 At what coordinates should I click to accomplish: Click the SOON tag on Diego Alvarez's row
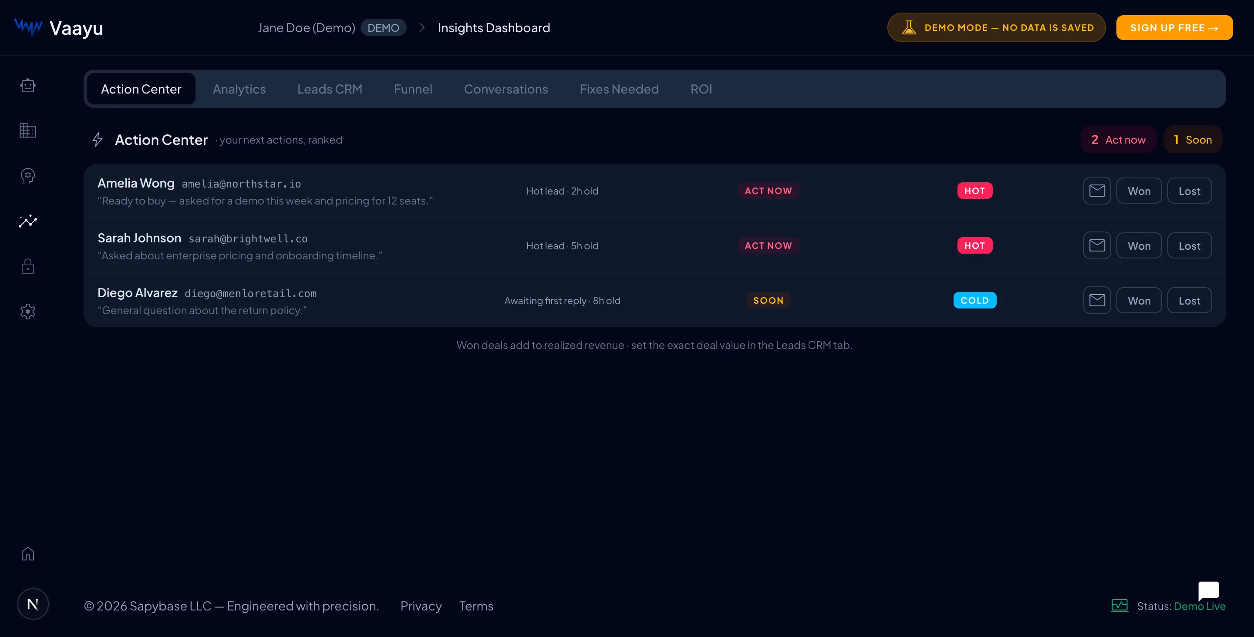768,300
